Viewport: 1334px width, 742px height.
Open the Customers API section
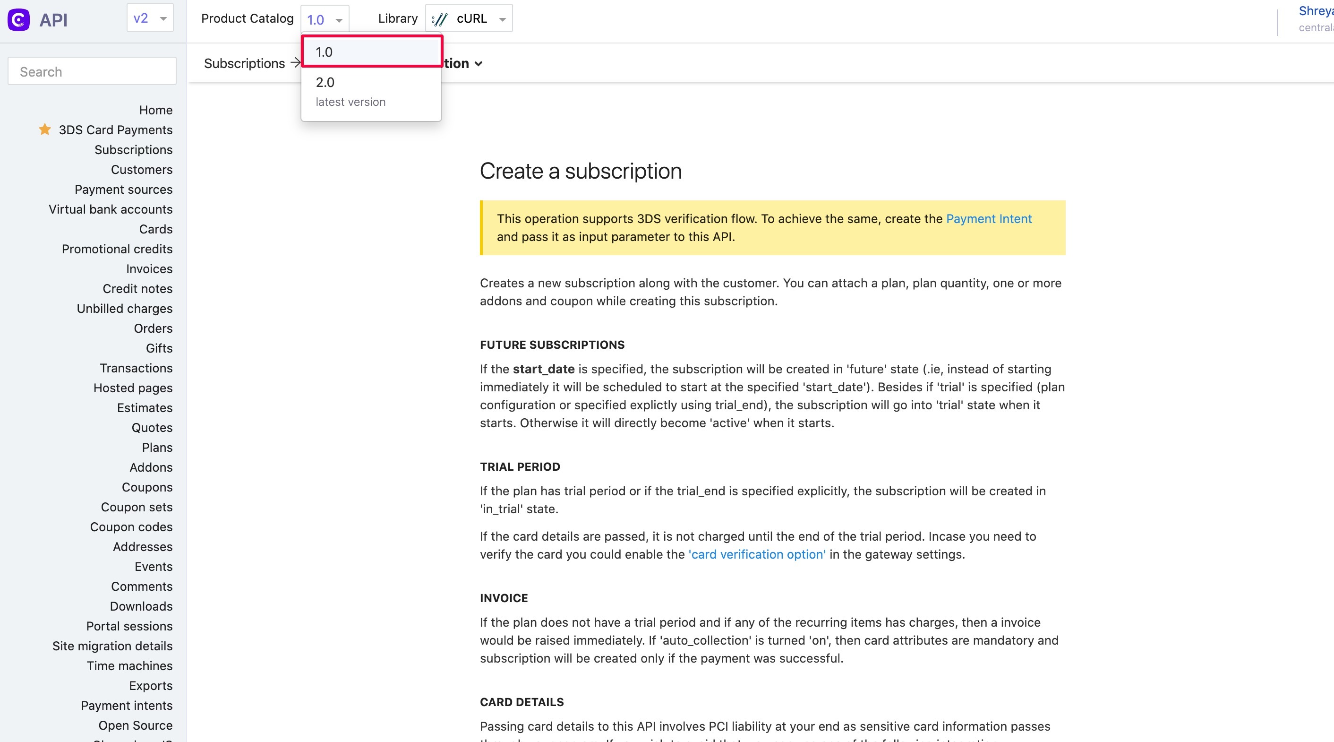(141, 170)
